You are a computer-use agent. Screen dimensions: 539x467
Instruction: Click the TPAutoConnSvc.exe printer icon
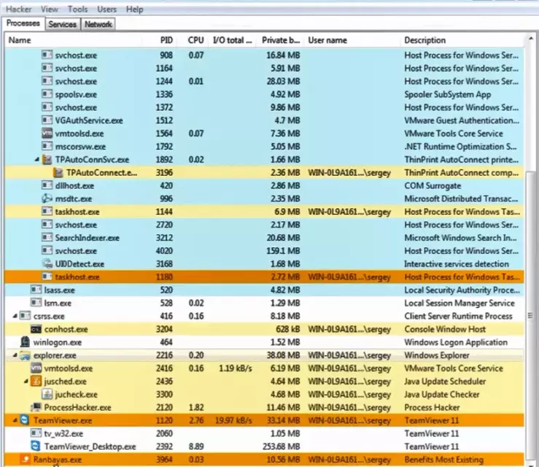[x=47, y=160]
